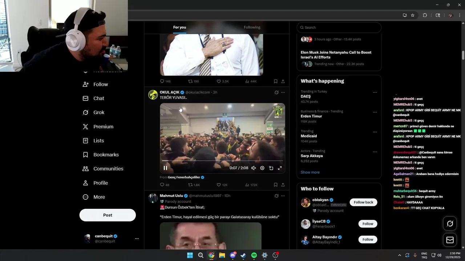The image size is (465, 261).
Task: Open floating Grok button
Action: pos(450,224)
